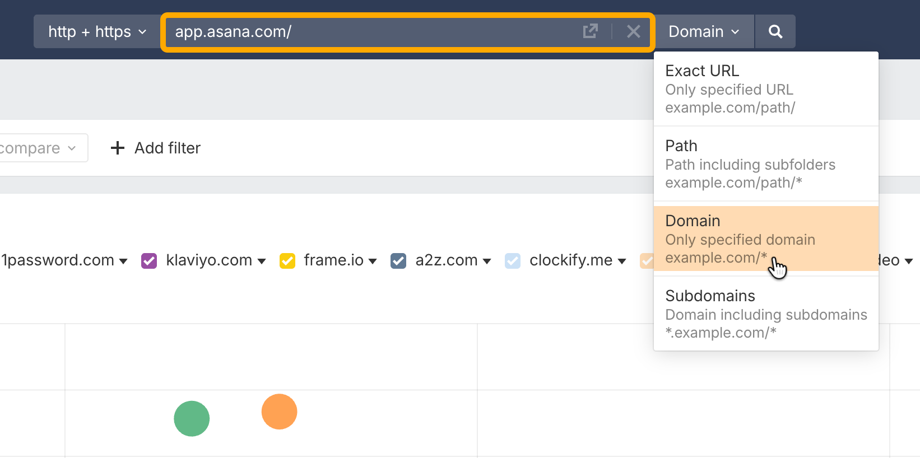Image resolution: width=920 pixels, height=458 pixels.
Task: Click the green chart data point
Action: coord(192,419)
